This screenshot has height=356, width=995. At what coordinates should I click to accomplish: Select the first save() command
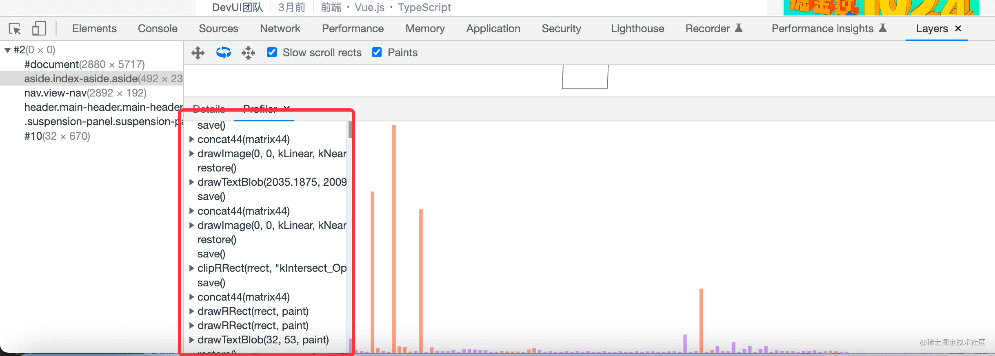coord(211,125)
